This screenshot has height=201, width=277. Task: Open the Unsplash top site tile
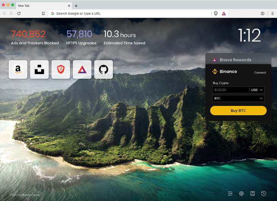tap(39, 69)
